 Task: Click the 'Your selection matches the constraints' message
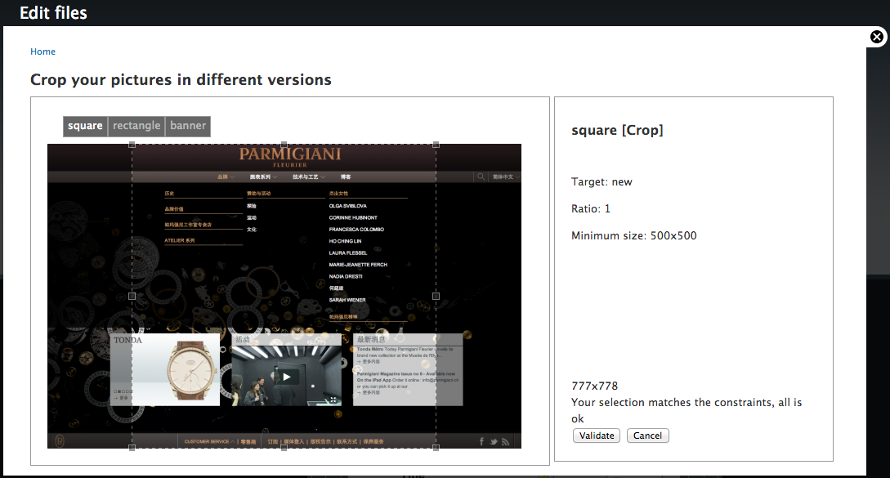point(687,410)
